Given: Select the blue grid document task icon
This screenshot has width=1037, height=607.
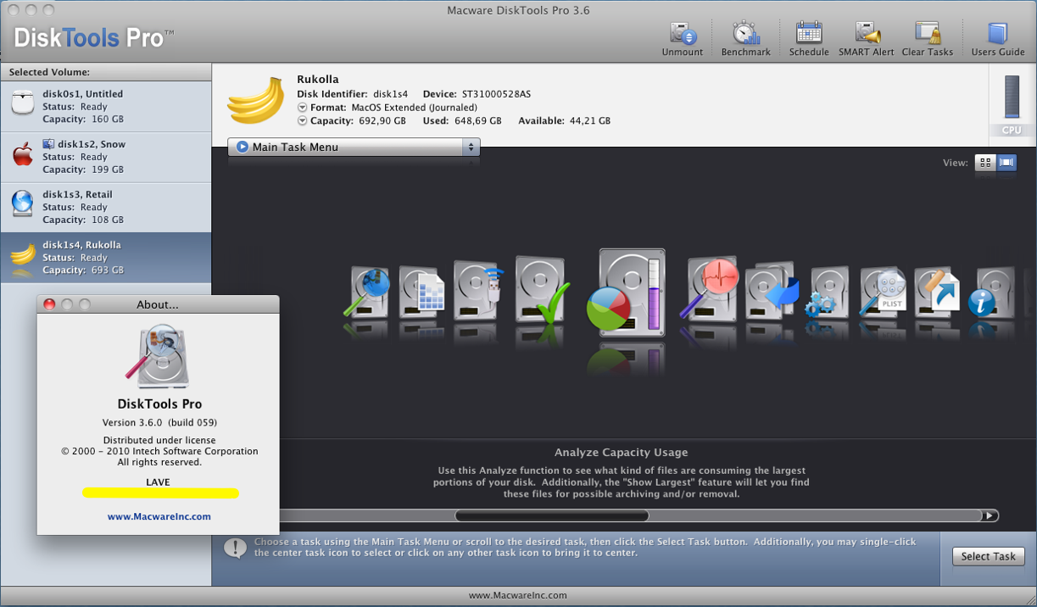Looking at the screenshot, I should (422, 291).
